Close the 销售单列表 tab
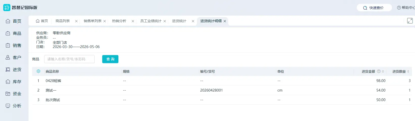Screen dimensions: 415x121 click(105, 21)
